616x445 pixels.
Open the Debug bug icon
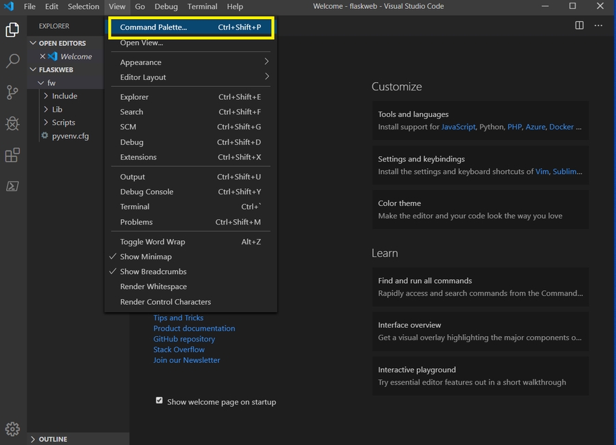click(x=12, y=124)
